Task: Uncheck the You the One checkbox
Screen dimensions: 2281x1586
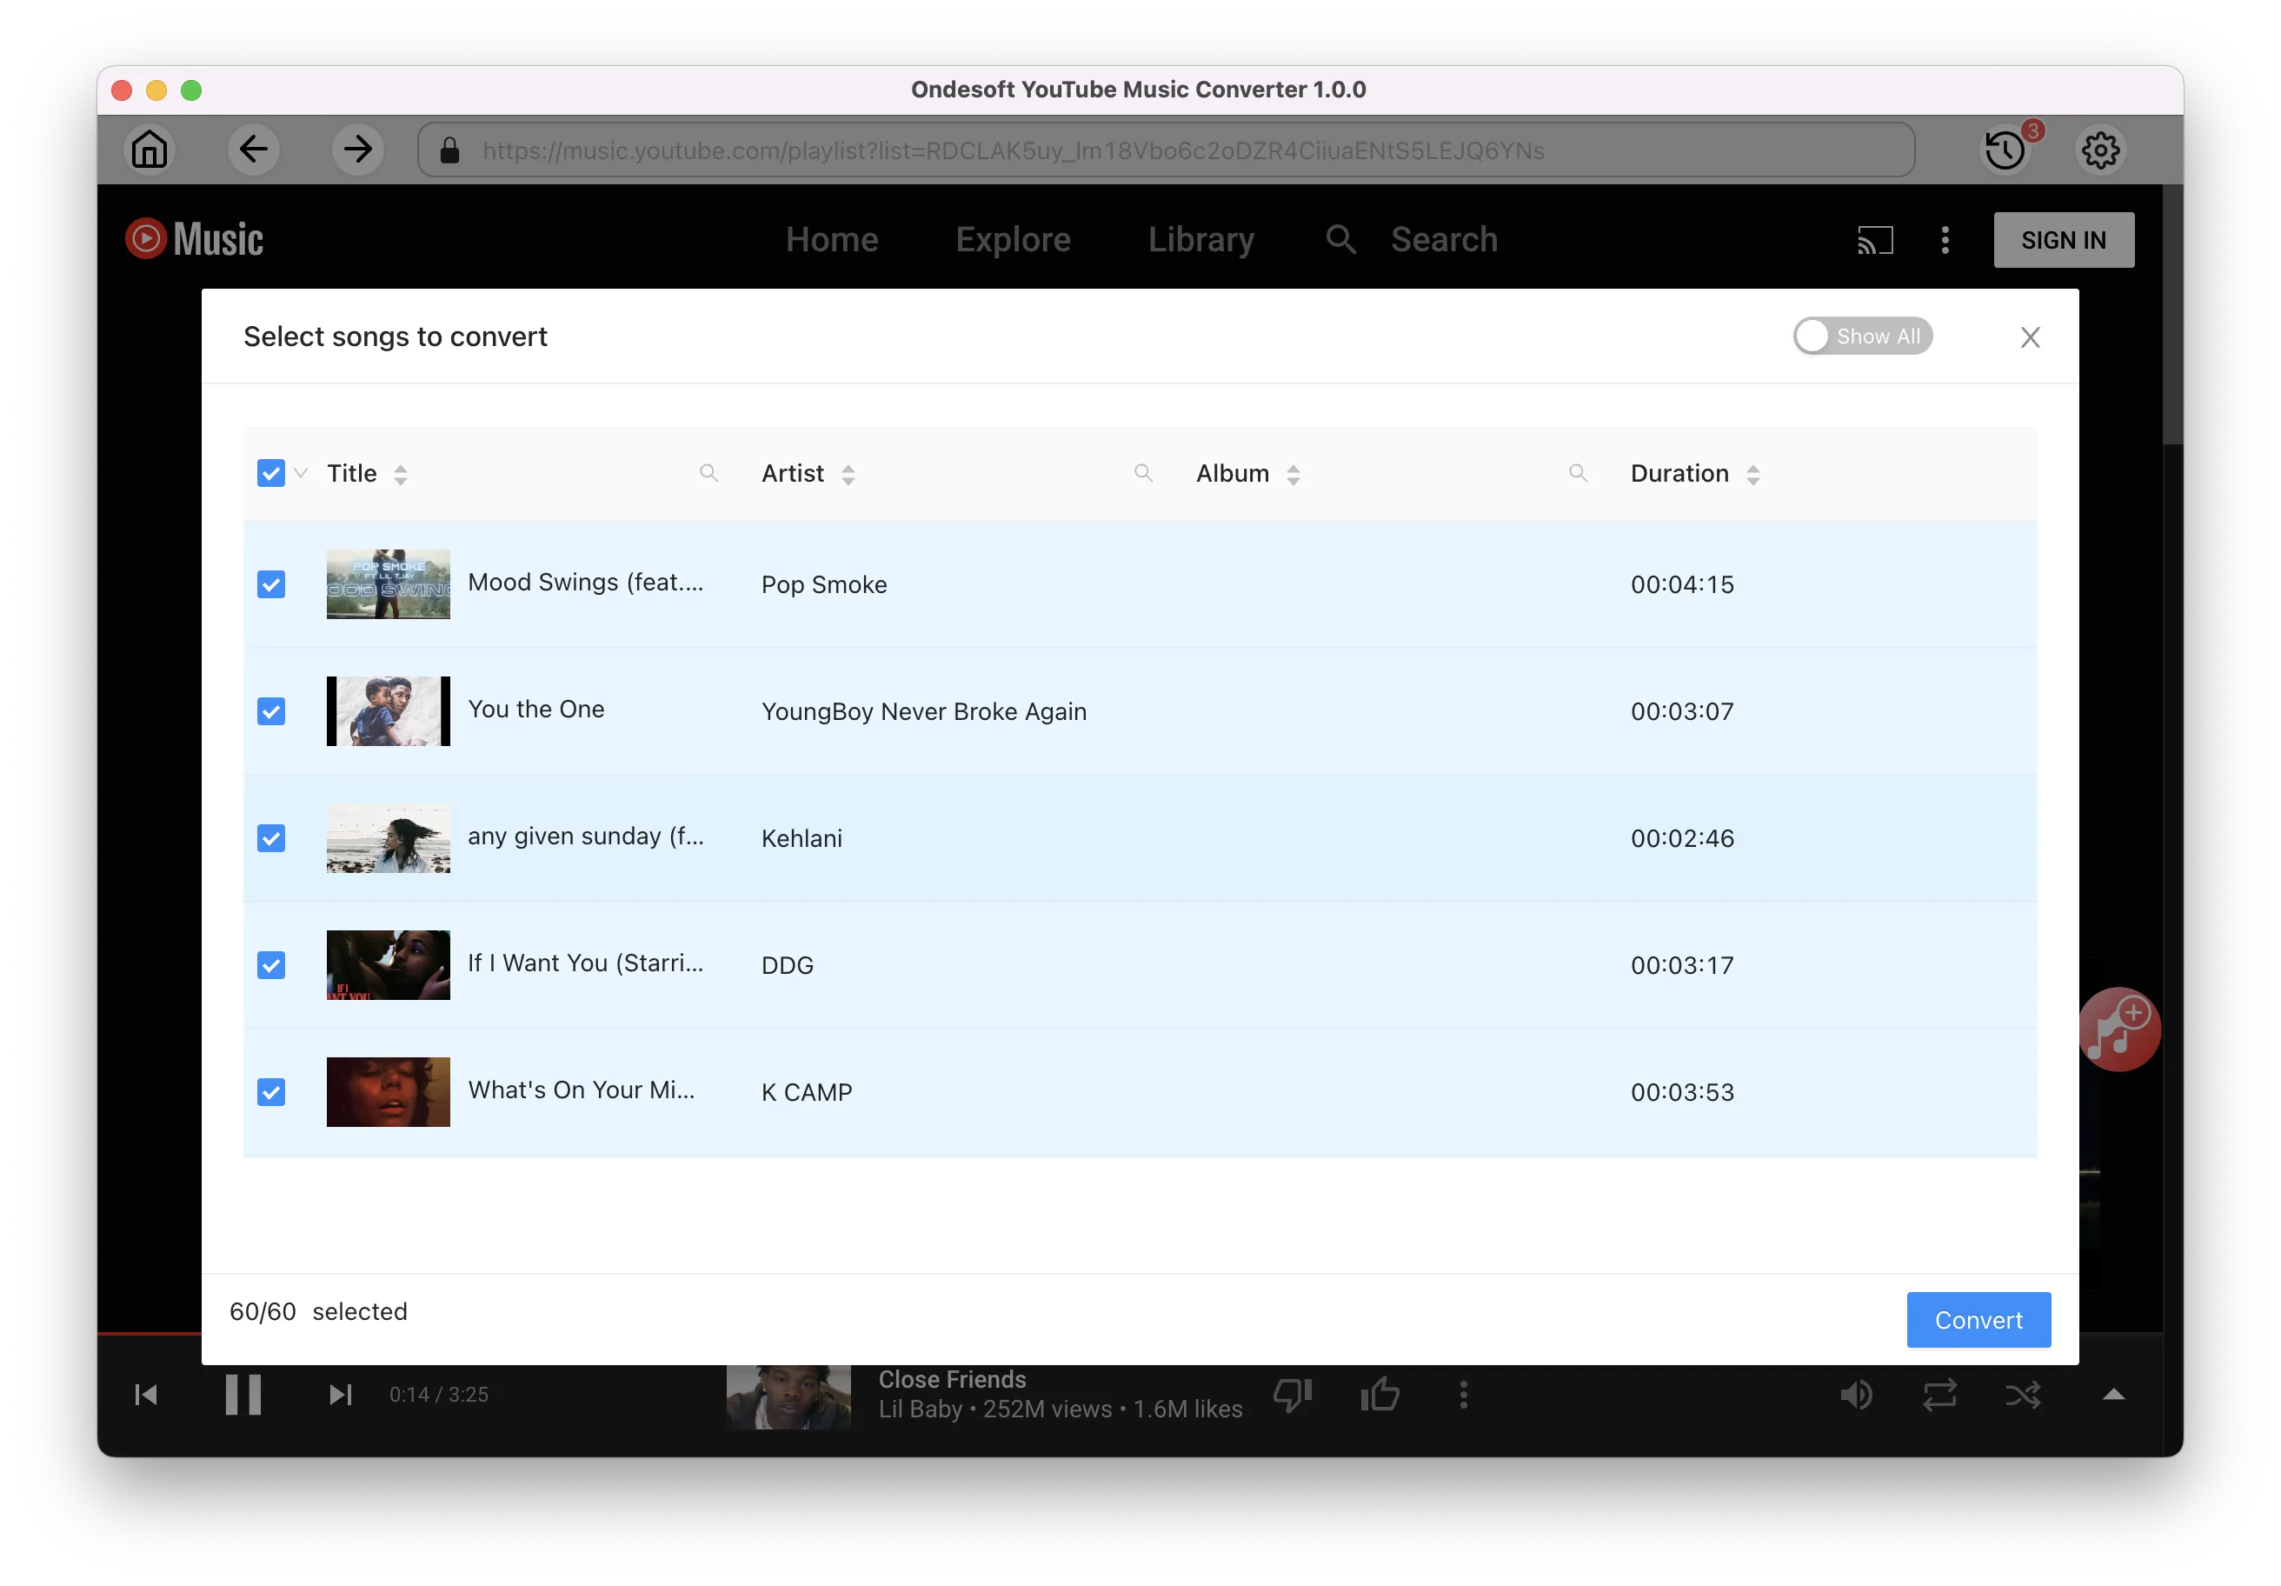Action: click(x=272, y=710)
